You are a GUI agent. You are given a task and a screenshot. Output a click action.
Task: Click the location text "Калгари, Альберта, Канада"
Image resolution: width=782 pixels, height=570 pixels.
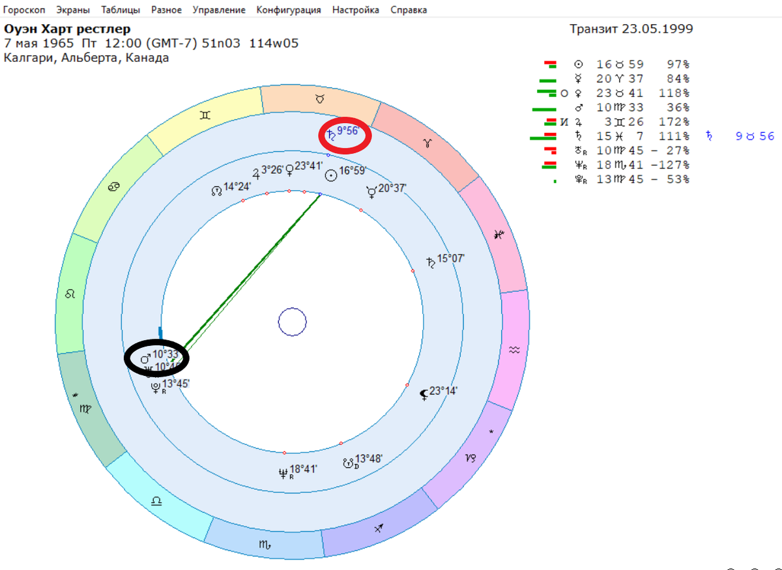click(x=87, y=58)
